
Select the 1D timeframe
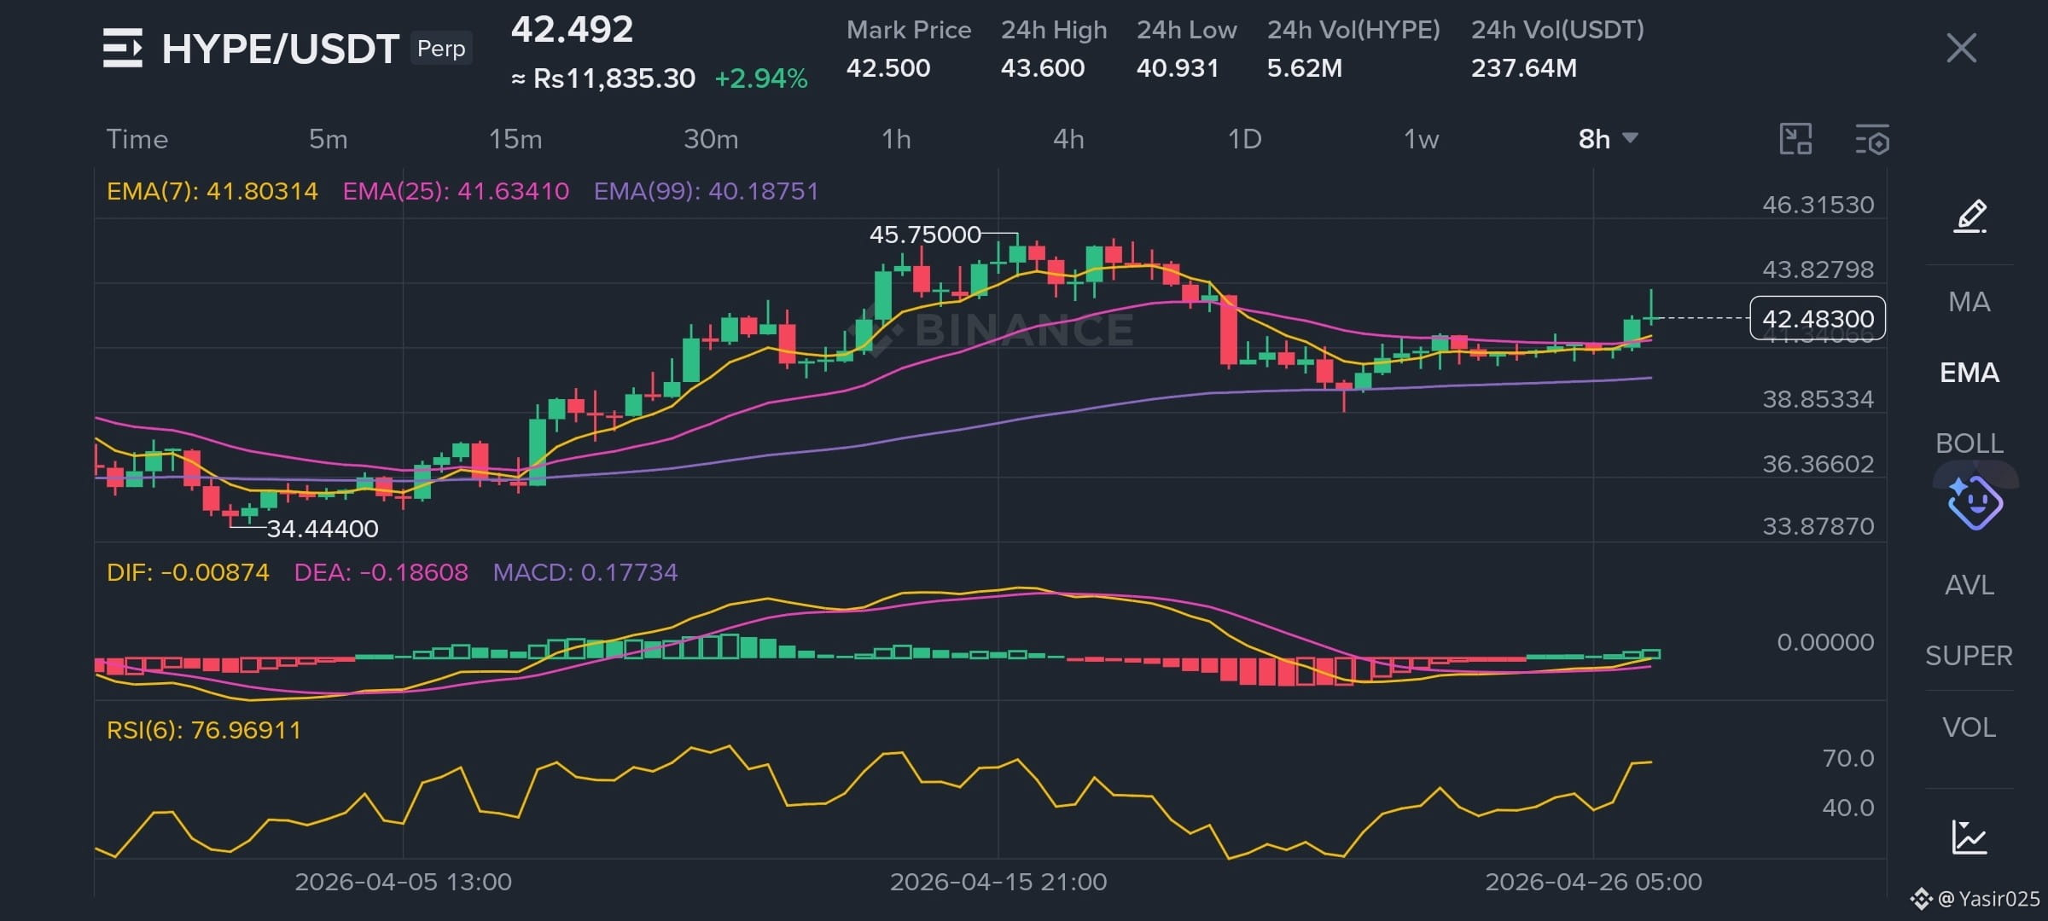click(1244, 139)
